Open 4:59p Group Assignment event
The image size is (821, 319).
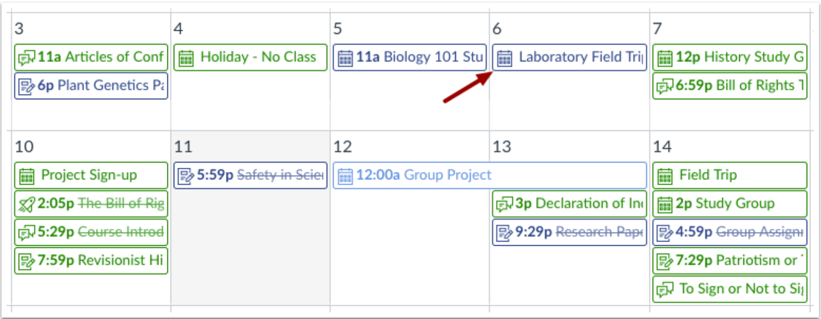pos(730,232)
